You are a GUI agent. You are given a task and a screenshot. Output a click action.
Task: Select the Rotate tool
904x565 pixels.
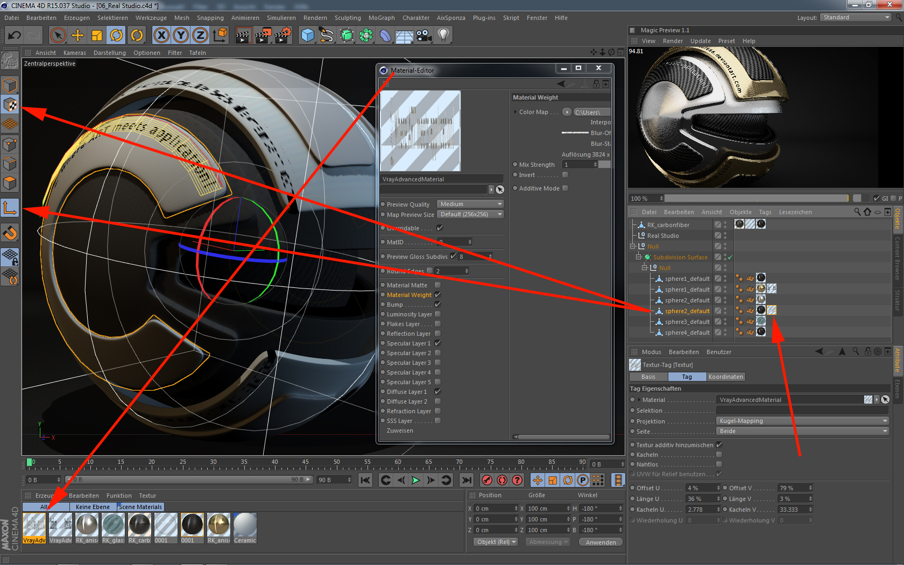(116, 36)
